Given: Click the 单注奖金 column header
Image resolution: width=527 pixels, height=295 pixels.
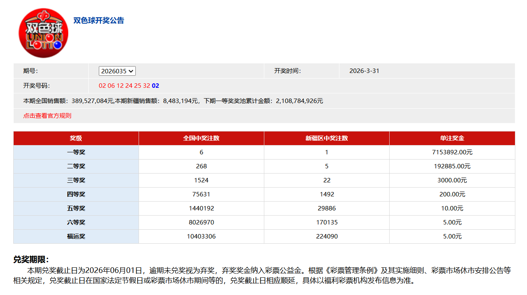Looking at the screenshot, I should click(x=452, y=138).
